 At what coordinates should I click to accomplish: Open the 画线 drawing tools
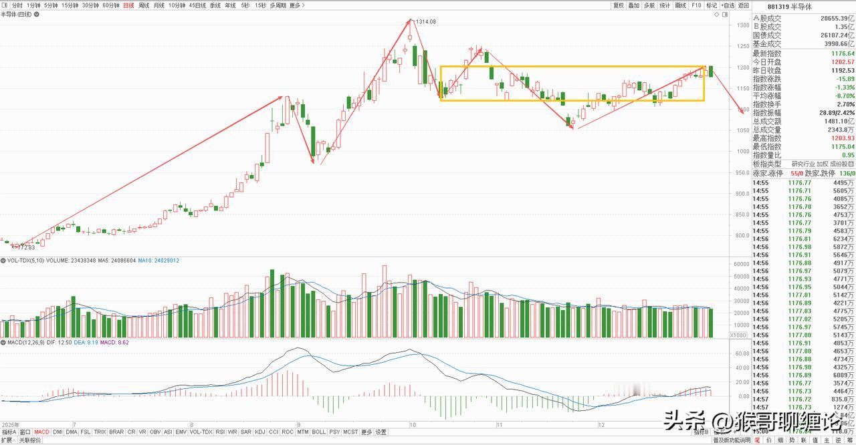point(681,5)
